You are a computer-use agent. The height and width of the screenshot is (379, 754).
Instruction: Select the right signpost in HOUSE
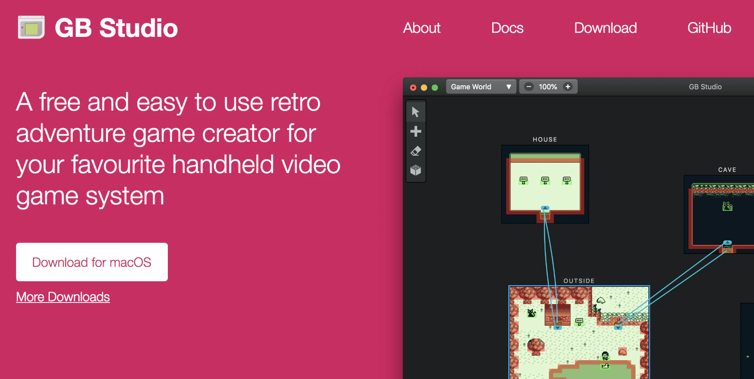[567, 180]
